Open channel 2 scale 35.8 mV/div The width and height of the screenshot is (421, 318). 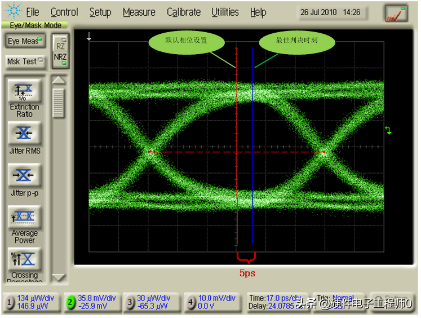pyautogui.click(x=97, y=298)
